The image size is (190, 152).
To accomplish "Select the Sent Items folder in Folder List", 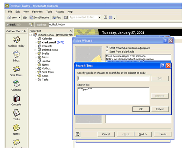I will (x=48, y=72).
